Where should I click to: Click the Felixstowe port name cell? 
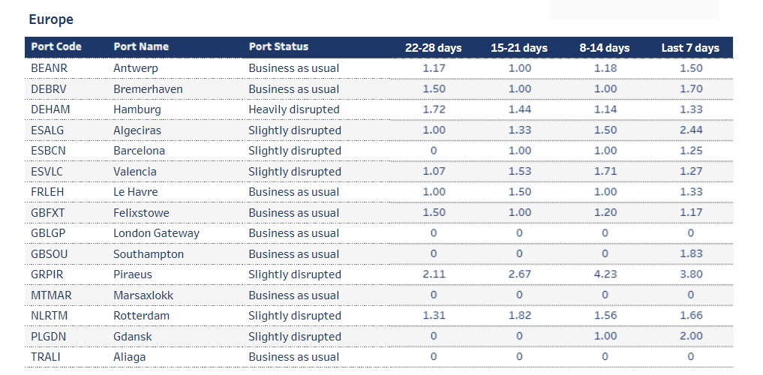pos(141,213)
